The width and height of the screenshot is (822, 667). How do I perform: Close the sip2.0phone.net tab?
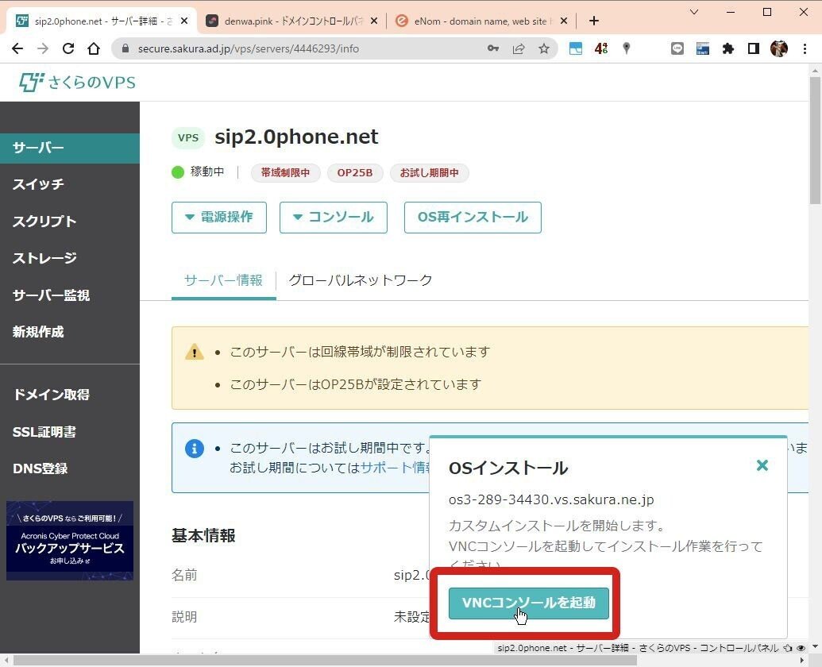tap(184, 21)
